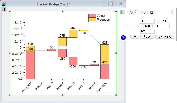The height and width of the screenshot is (103, 177).
Task: Click the bottom-center margin handle
Action: pyautogui.click(x=63, y=95)
